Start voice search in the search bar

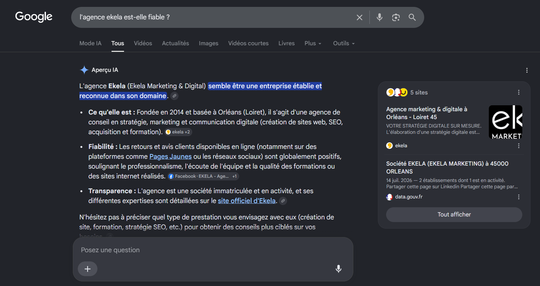pos(380,17)
